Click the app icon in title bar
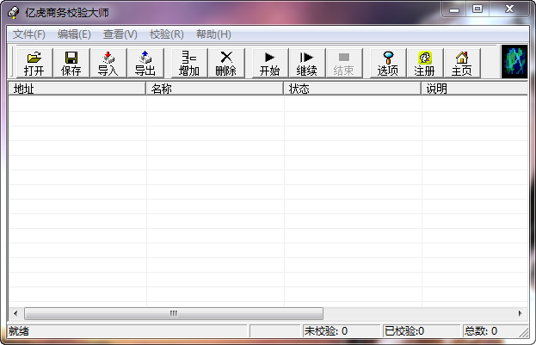Image resolution: width=536 pixels, height=345 pixels. tap(13, 13)
